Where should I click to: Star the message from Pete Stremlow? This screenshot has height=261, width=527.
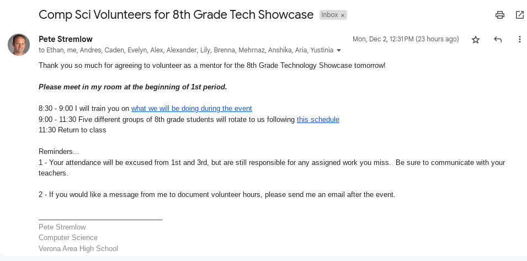(x=476, y=40)
